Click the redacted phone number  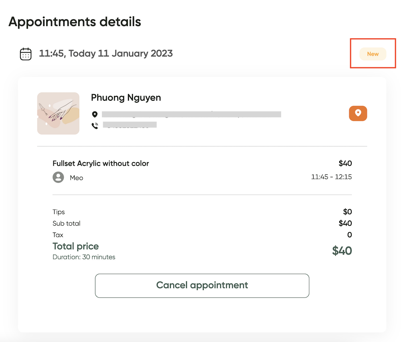click(x=130, y=125)
